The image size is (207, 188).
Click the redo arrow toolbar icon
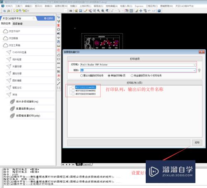click(x=119, y=11)
